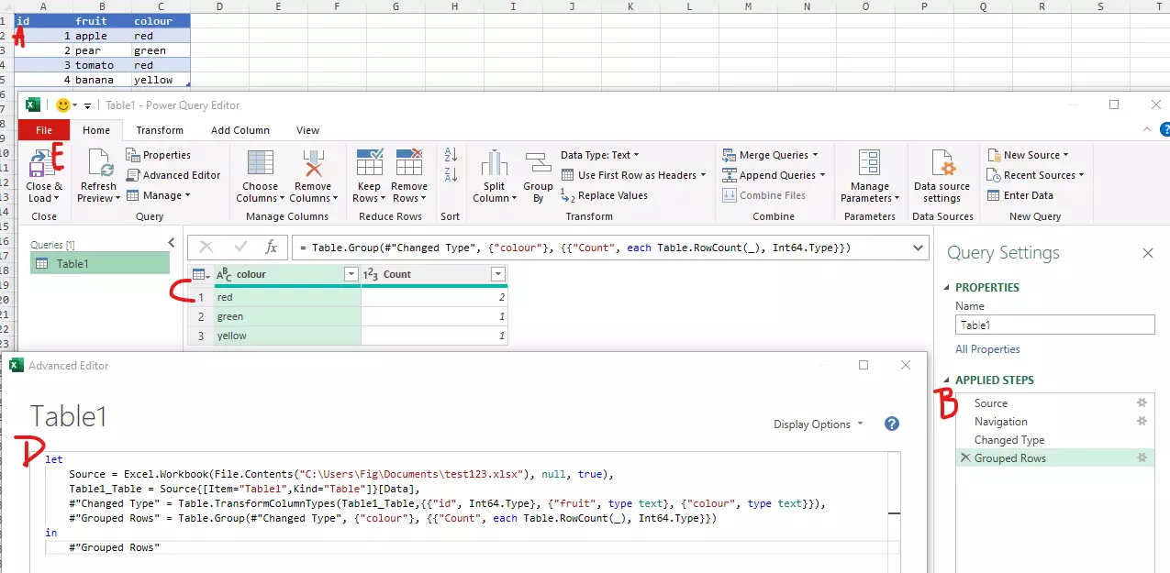
Task: Open Use First Row as Headers dropdown
Action: (x=633, y=175)
